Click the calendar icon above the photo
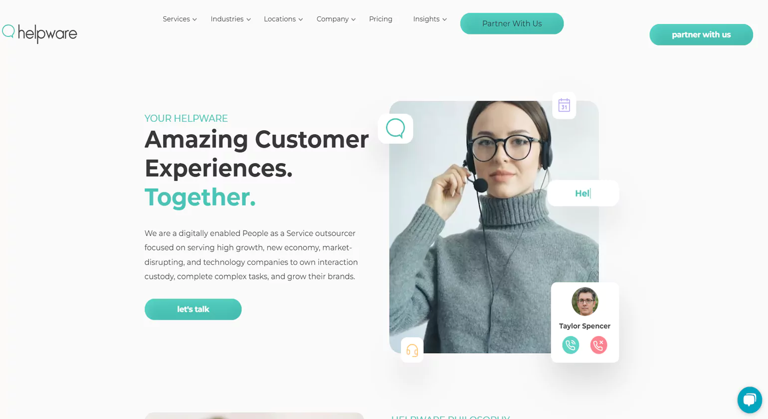This screenshot has height=419, width=768. [564, 105]
